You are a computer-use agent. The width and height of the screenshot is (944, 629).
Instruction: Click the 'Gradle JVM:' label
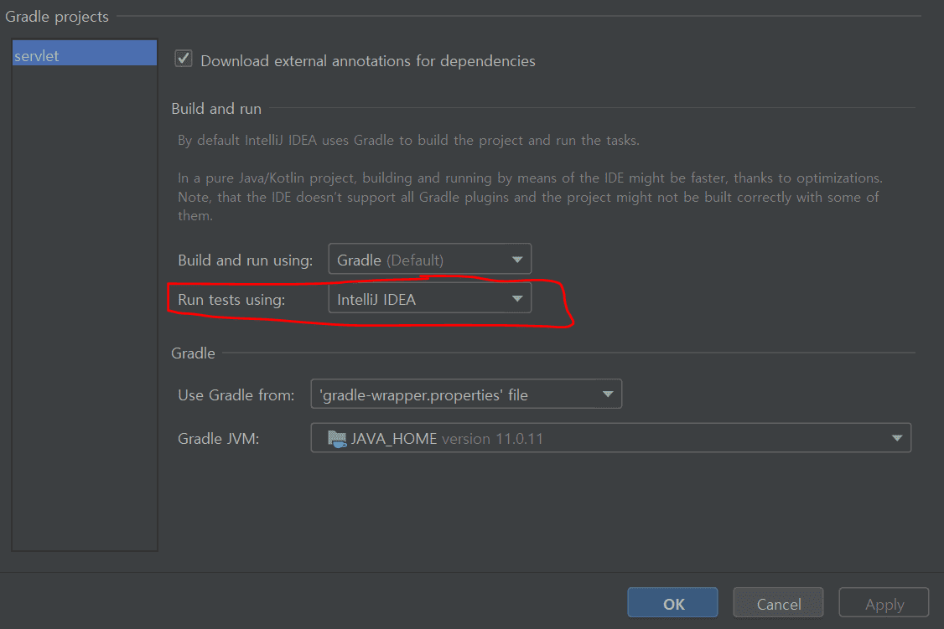(218, 439)
